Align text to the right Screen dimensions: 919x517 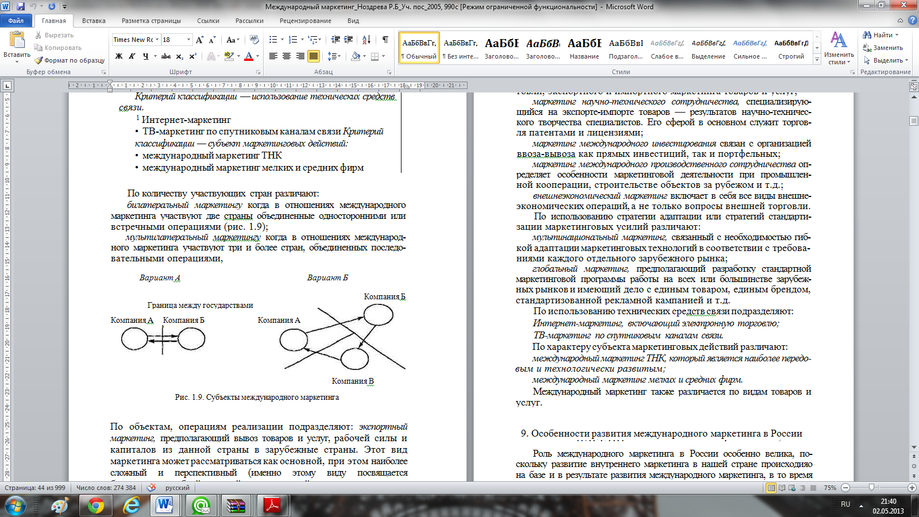(300, 56)
